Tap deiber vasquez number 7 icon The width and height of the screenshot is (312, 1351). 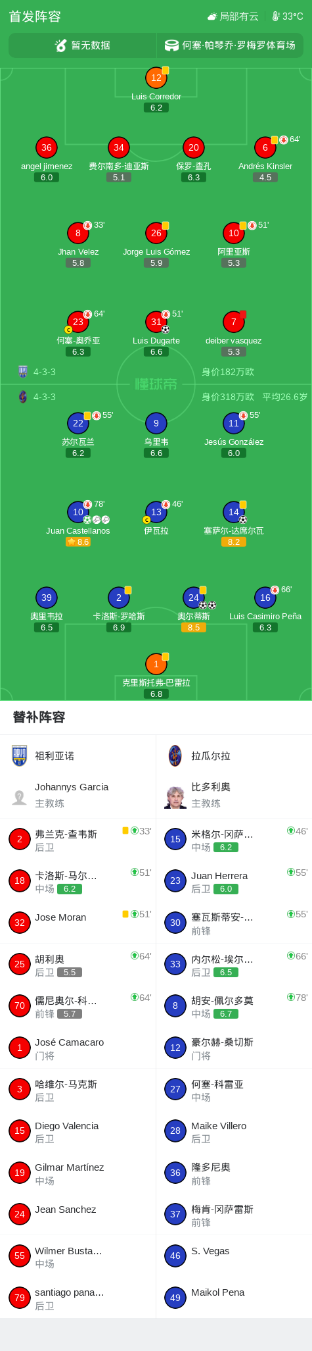tap(234, 322)
